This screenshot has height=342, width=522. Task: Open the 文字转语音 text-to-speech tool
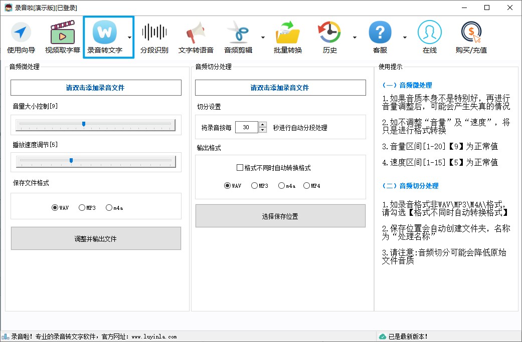[196, 37]
